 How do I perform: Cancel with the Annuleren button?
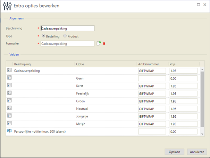tap(197, 152)
